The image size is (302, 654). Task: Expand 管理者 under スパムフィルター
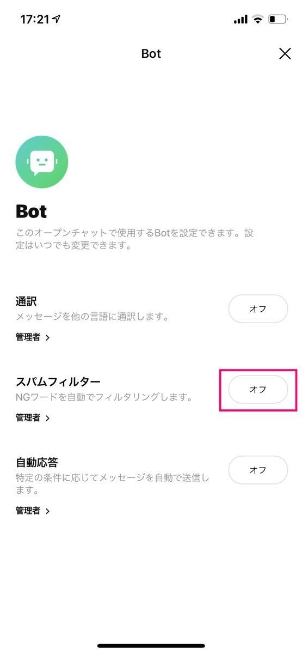click(33, 418)
